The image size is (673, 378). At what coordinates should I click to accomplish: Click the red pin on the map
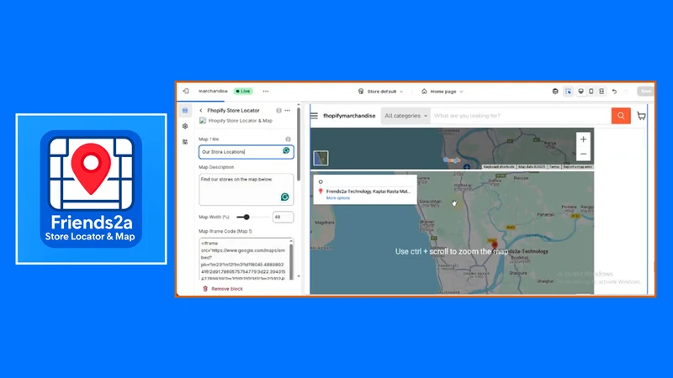[x=495, y=244]
